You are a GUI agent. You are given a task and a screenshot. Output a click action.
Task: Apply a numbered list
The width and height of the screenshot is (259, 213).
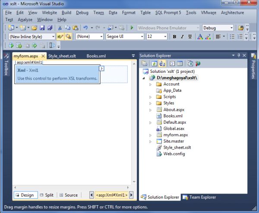(240, 37)
